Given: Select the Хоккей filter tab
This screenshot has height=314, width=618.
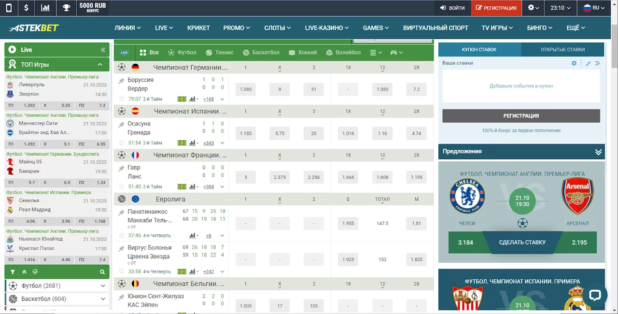Looking at the screenshot, I should coord(302,52).
